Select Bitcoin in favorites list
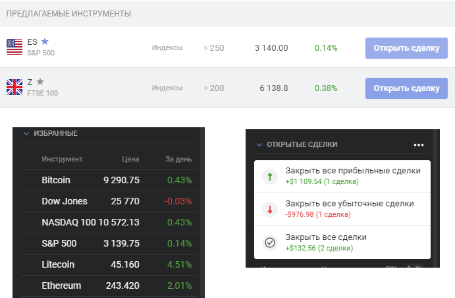 click(x=56, y=180)
